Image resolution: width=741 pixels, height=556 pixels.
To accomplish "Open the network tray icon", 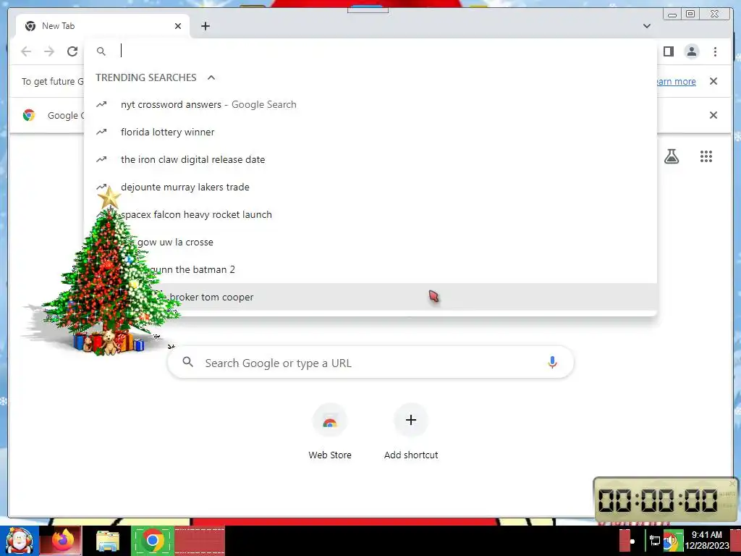I will (654, 541).
